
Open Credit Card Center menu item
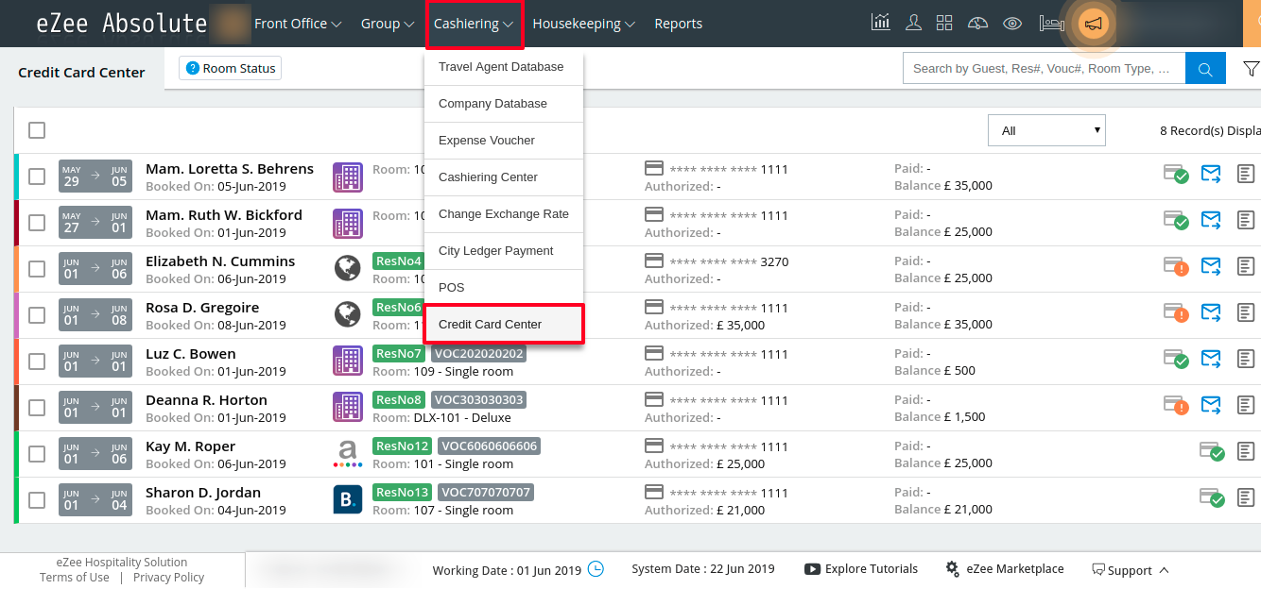click(x=504, y=325)
